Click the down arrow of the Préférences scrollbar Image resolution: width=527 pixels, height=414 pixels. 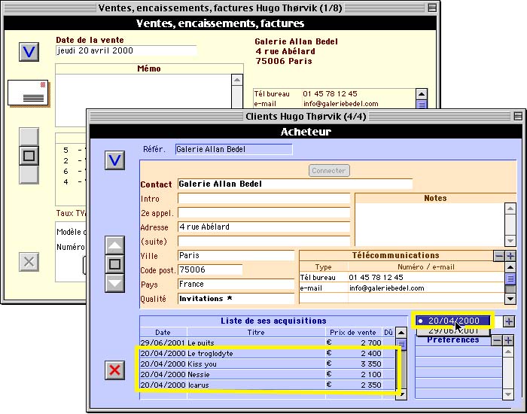pos(508,394)
